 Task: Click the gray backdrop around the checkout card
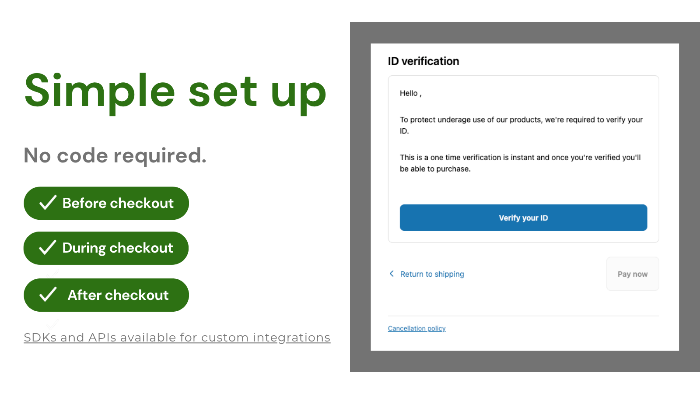point(360,197)
